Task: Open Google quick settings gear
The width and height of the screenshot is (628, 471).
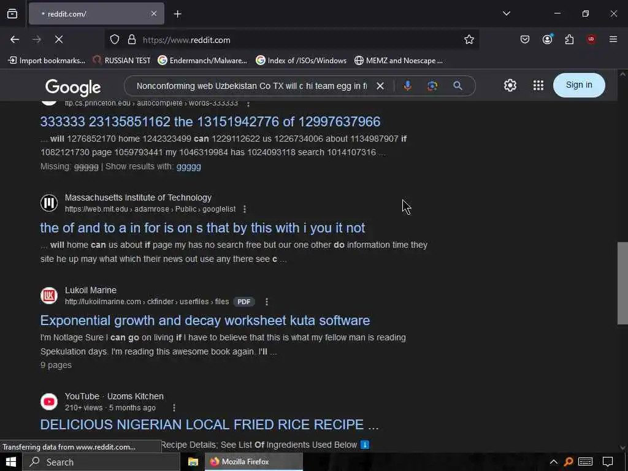Action: pos(510,85)
